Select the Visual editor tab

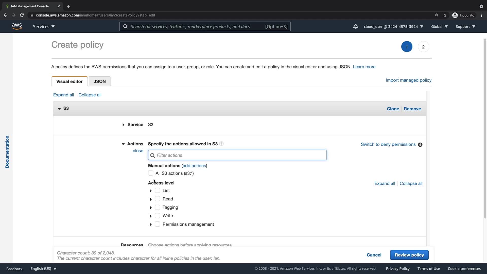[69, 81]
